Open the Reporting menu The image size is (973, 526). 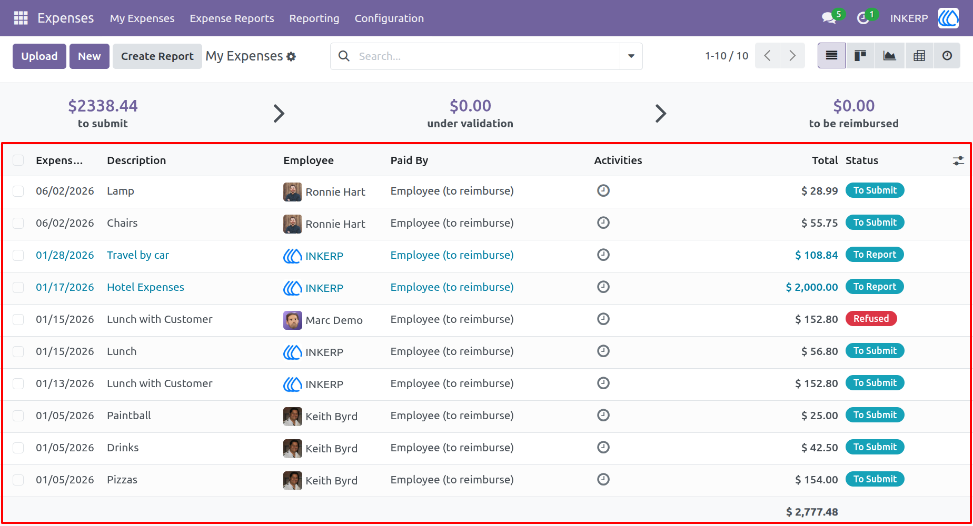314,18
